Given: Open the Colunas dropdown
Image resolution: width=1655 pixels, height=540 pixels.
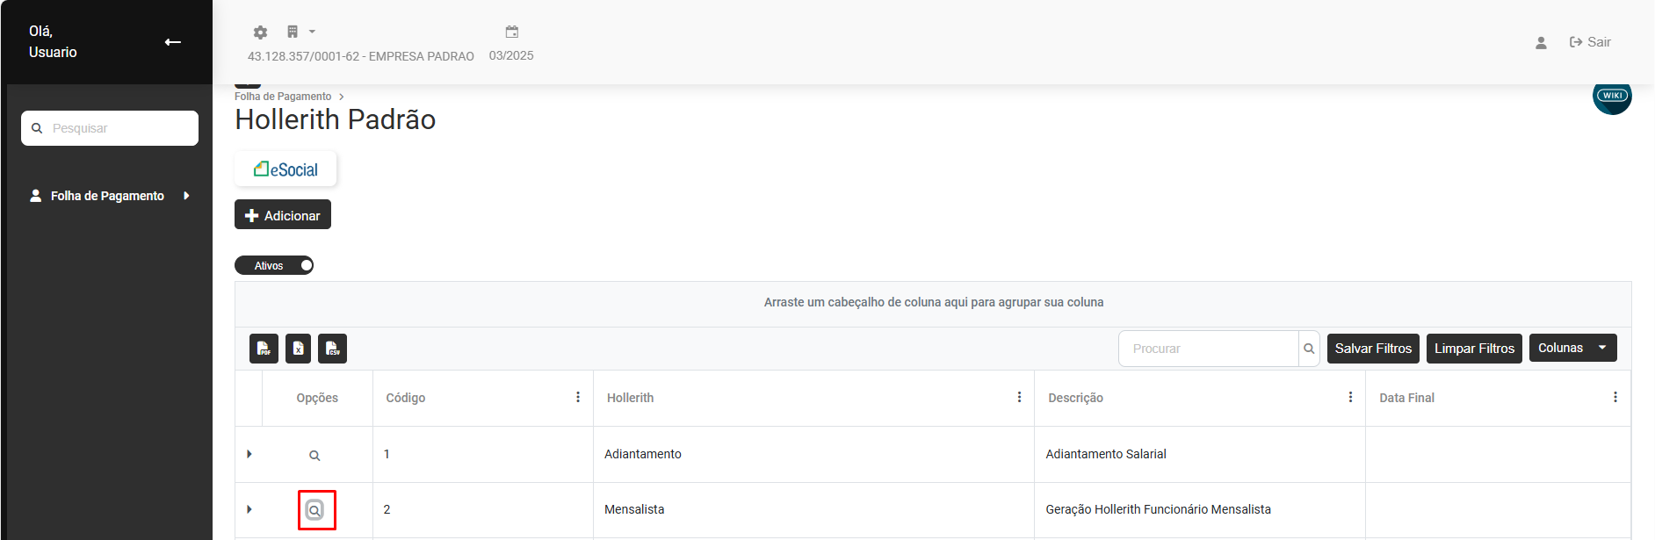Looking at the screenshot, I should click(x=1572, y=349).
